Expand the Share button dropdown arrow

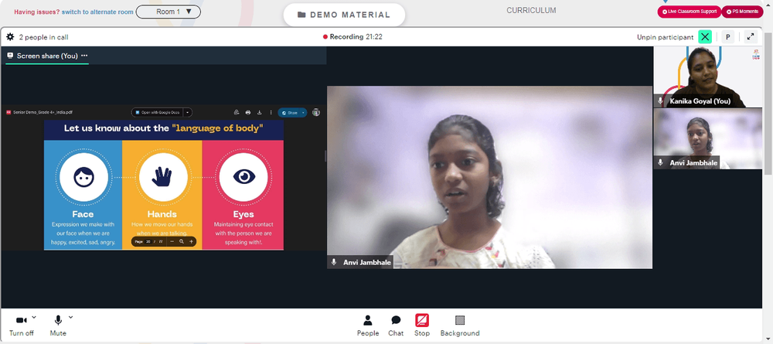[x=304, y=112]
